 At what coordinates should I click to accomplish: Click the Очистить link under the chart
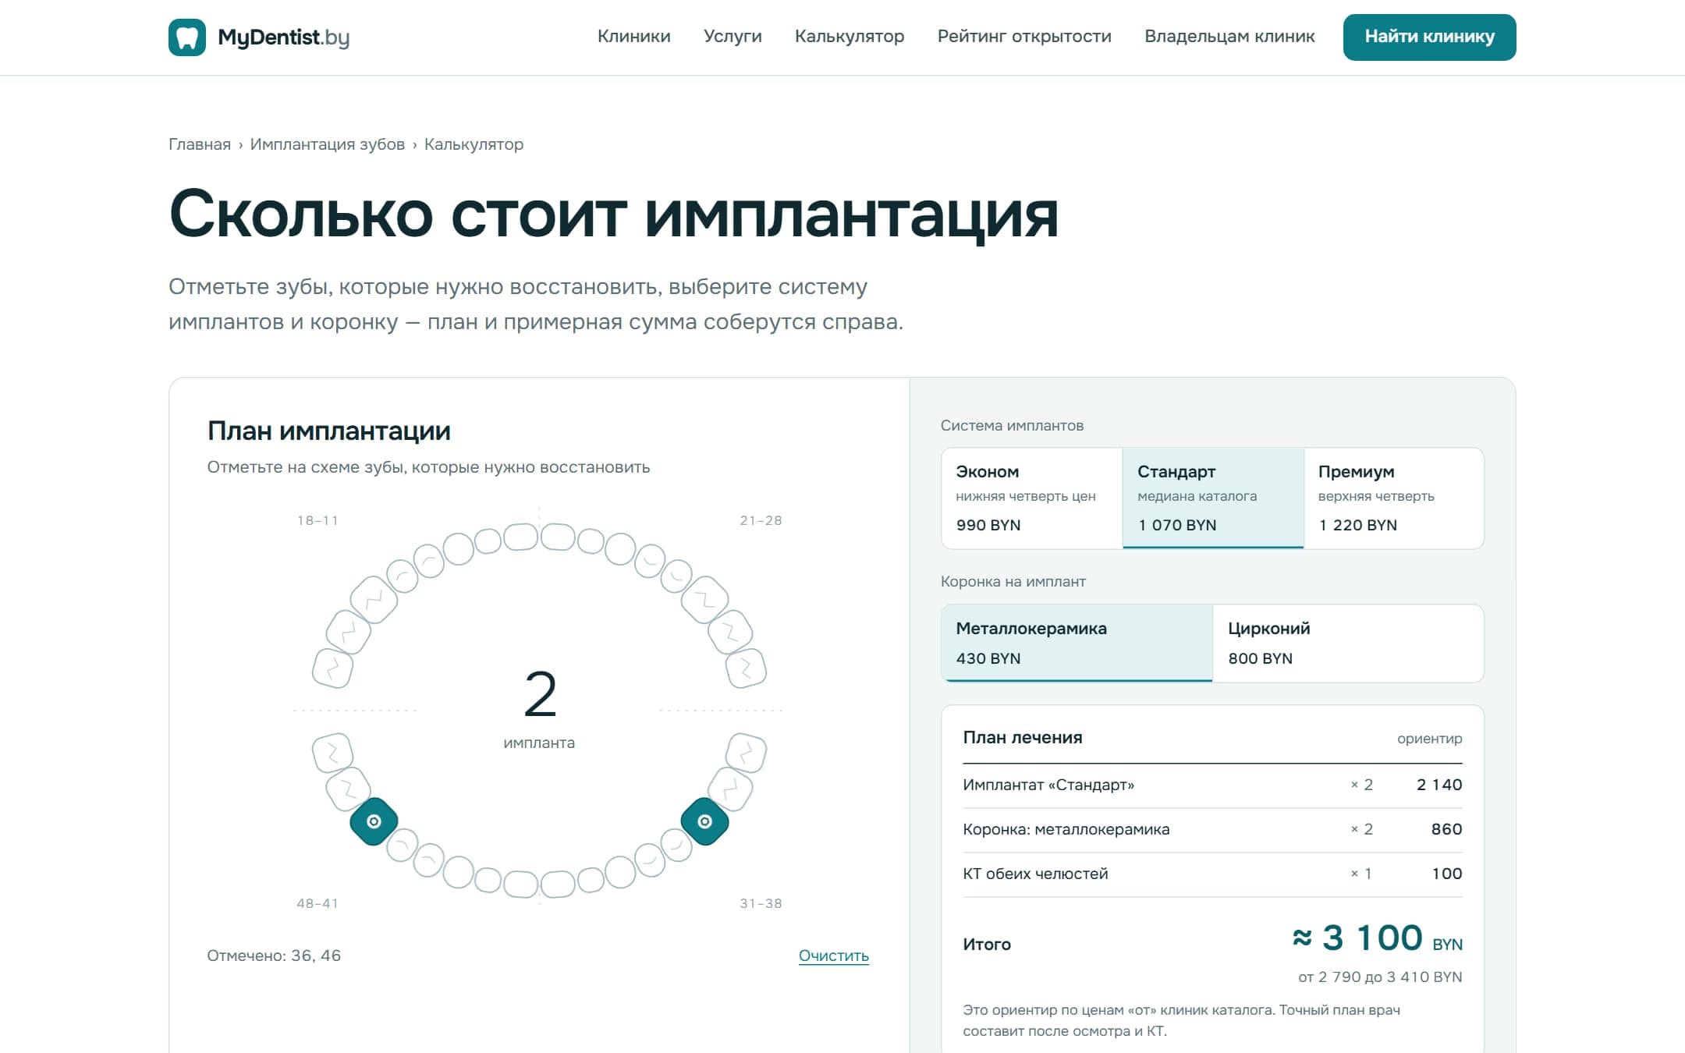833,955
